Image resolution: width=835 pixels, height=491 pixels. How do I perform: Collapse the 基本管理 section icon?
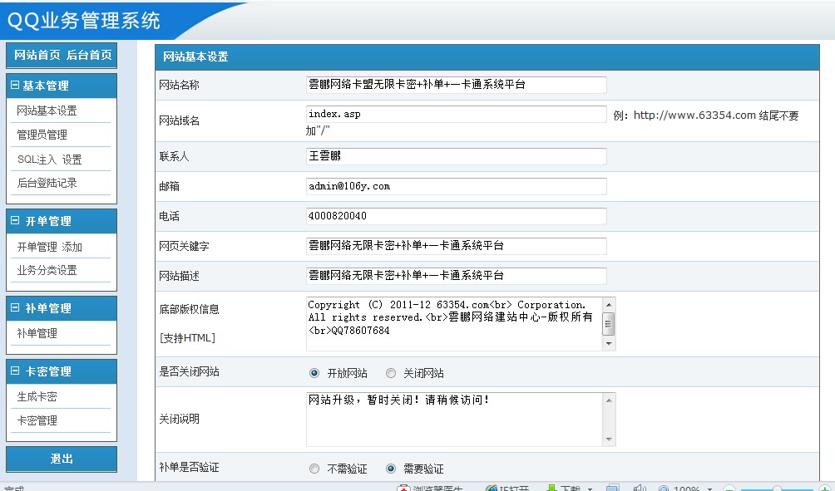point(14,86)
